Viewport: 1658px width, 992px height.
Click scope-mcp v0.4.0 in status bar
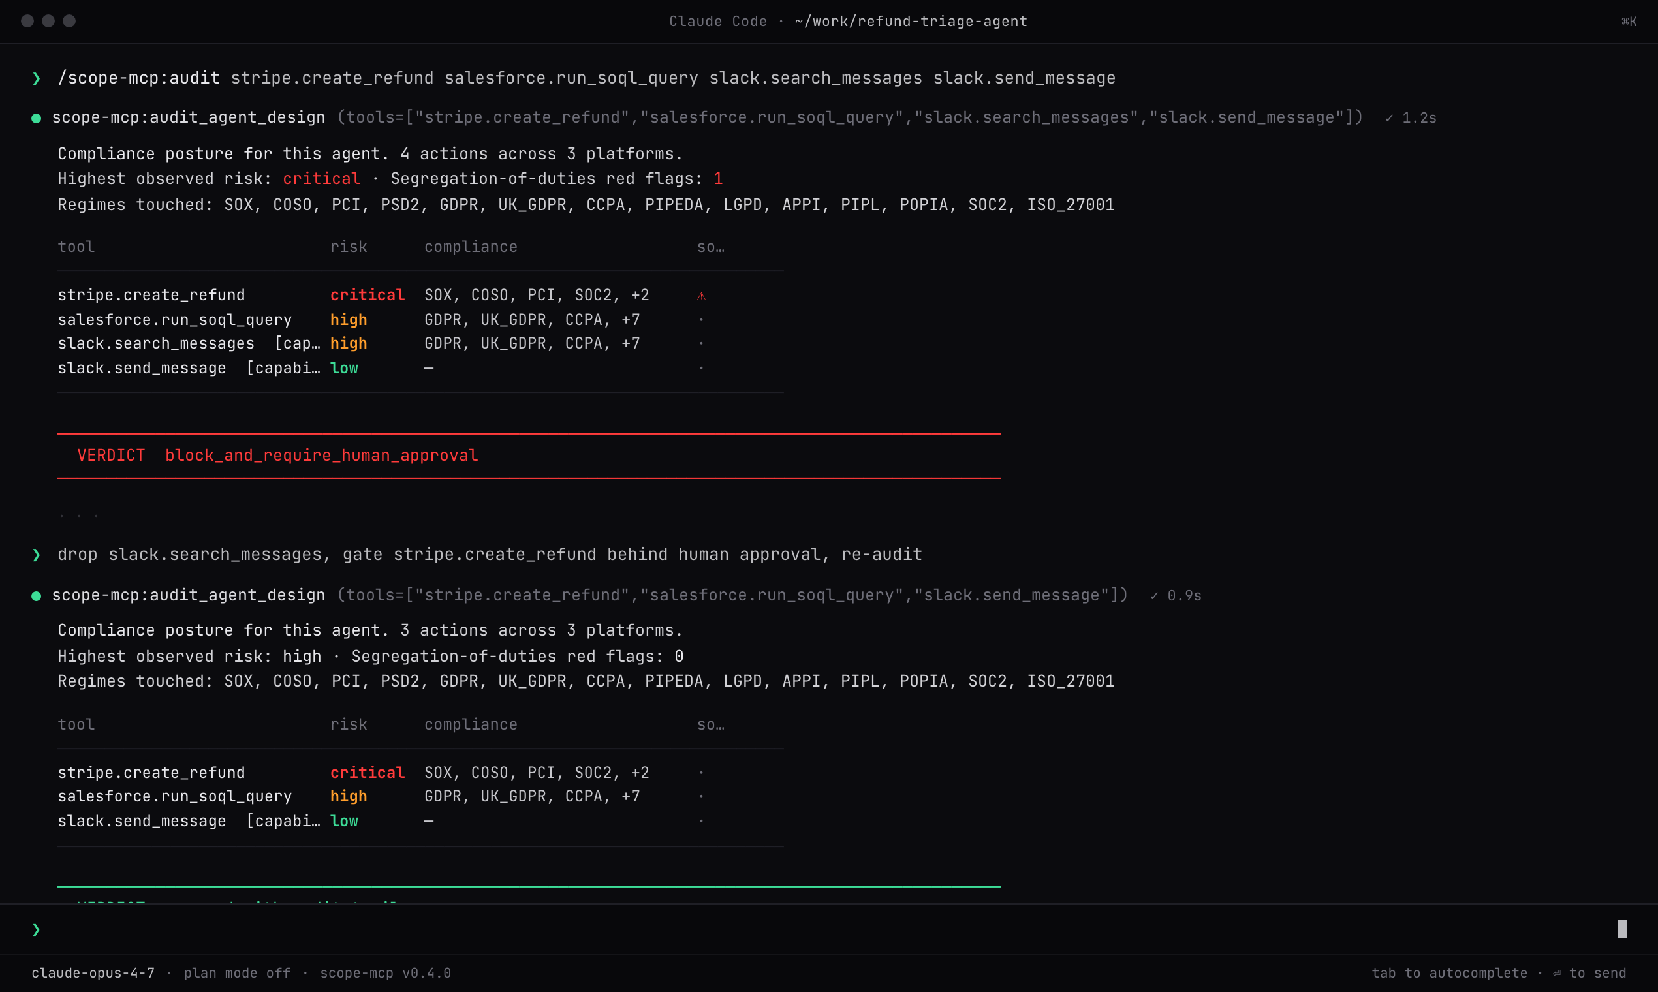coord(386,973)
